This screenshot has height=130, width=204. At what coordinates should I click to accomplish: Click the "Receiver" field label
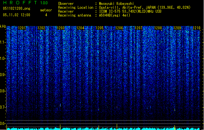click(66, 11)
